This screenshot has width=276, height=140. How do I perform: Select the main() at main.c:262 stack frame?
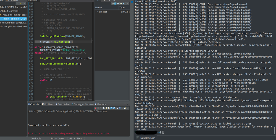click(x=14, y=19)
